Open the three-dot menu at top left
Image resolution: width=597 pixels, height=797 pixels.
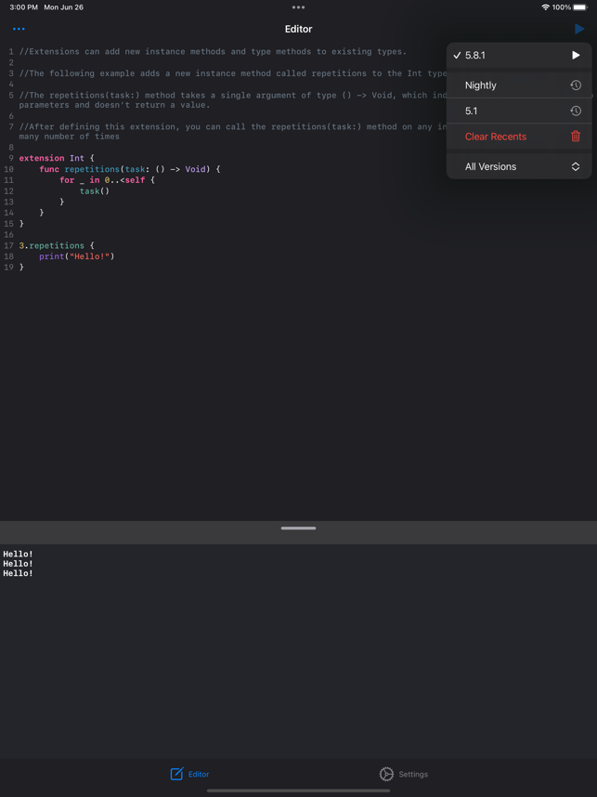click(x=19, y=29)
